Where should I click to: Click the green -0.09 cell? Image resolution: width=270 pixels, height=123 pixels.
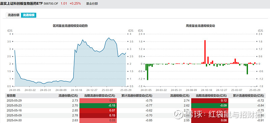click(x=210, y=105)
